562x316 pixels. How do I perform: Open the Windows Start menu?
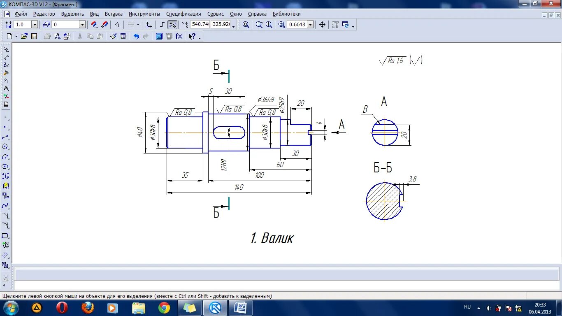click(x=10, y=308)
